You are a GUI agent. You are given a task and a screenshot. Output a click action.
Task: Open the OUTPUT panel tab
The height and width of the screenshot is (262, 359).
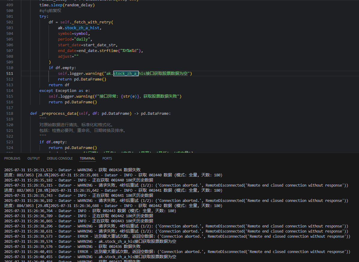[x=34, y=158]
